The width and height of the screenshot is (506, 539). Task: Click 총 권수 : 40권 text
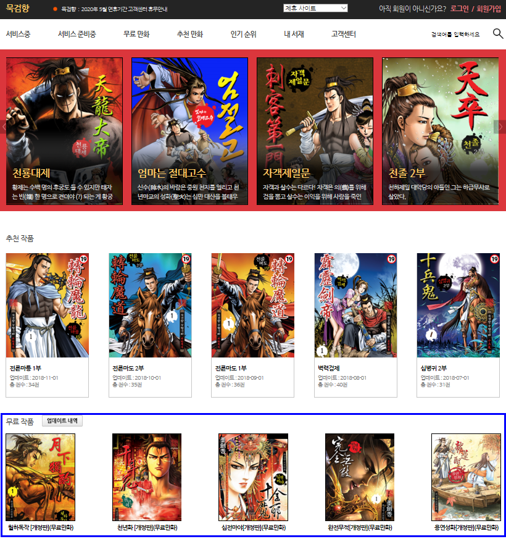333,385
